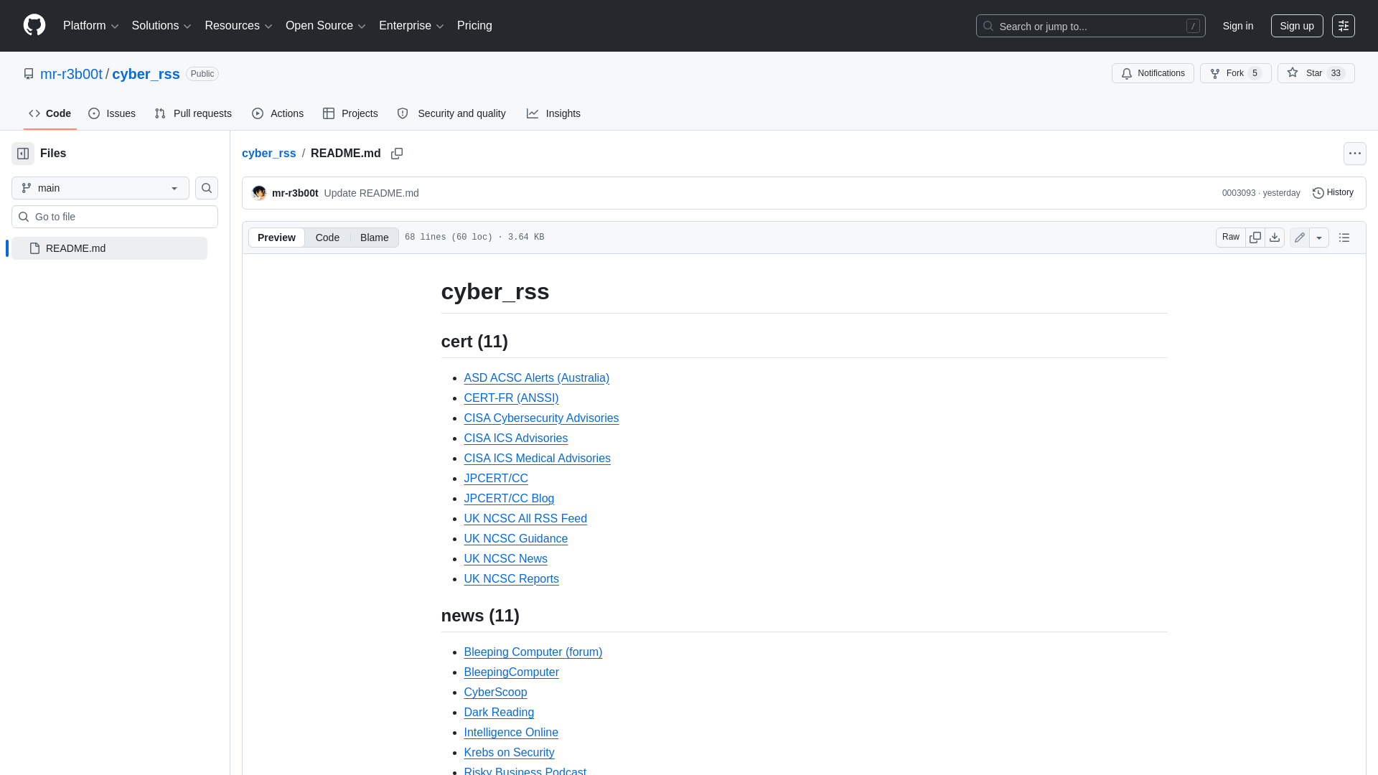Screen dimensions: 1378x775
Task: Select the Preview view mode
Action: [276, 238]
